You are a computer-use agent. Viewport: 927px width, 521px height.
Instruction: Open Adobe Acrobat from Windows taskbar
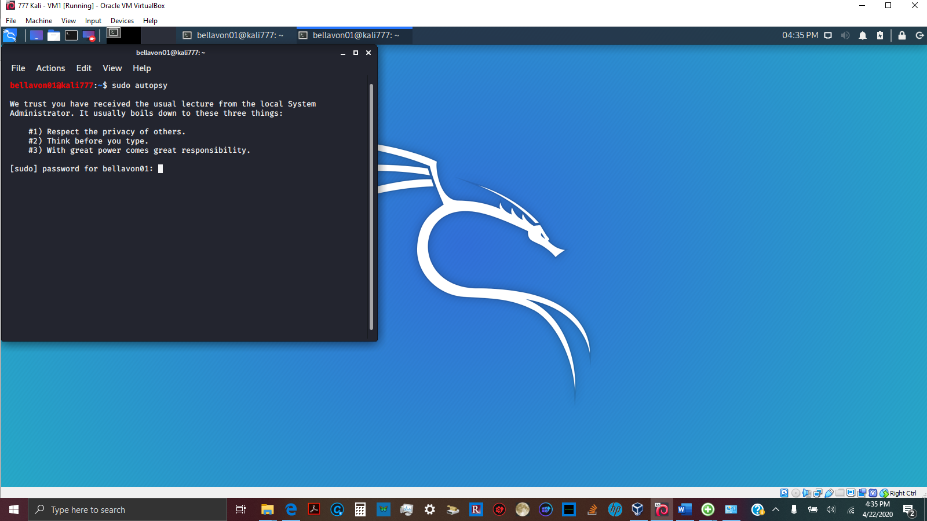(x=314, y=509)
